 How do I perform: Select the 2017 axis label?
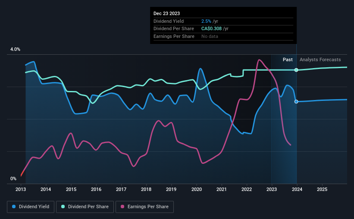tap(121, 189)
